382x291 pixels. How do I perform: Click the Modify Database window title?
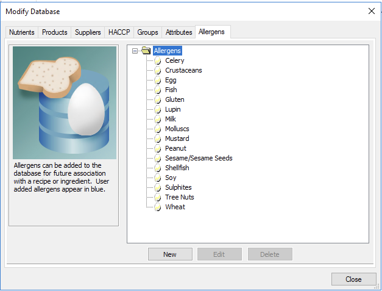33,12
